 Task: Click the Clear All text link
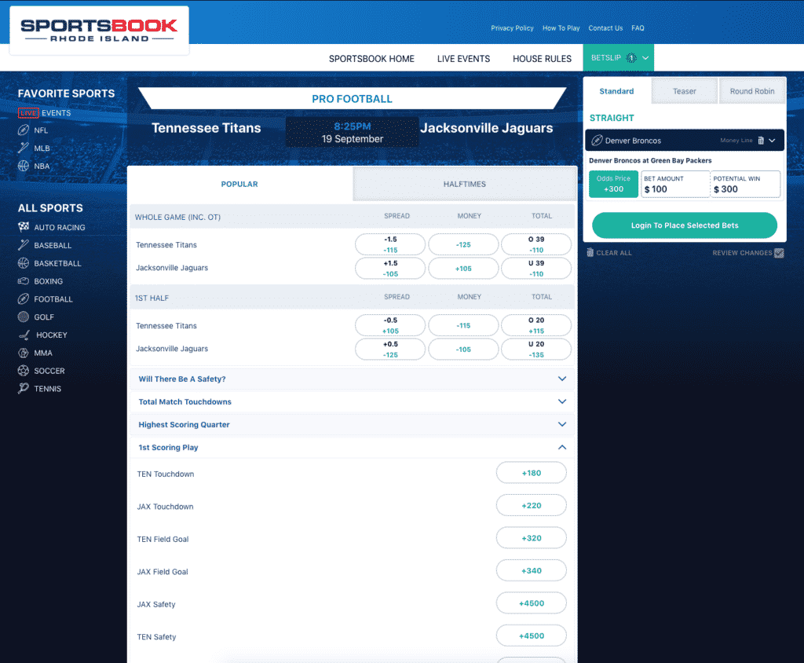(x=614, y=253)
